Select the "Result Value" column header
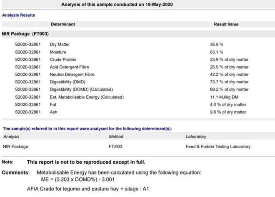The height and width of the screenshot is (197, 275). [x=226, y=25]
